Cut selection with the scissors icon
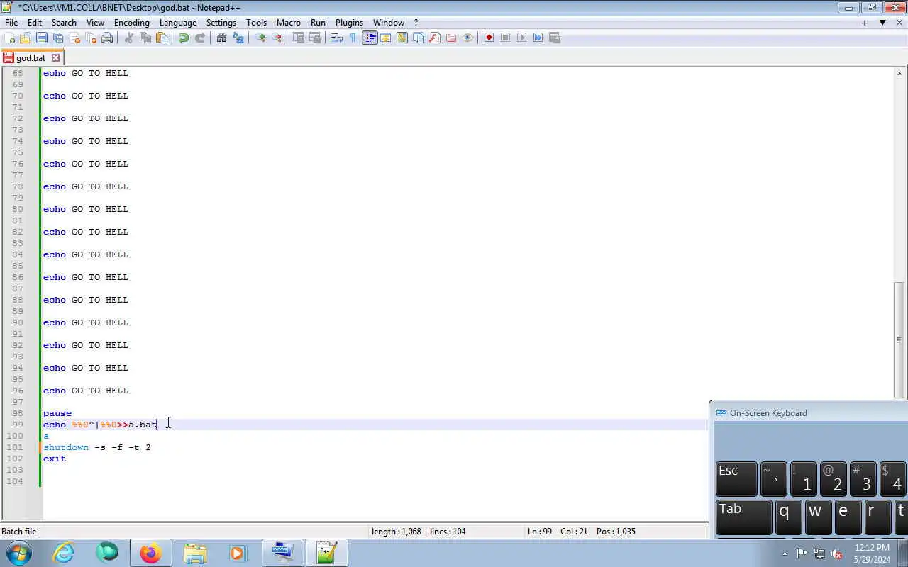This screenshot has height=567, width=908. coord(129,38)
